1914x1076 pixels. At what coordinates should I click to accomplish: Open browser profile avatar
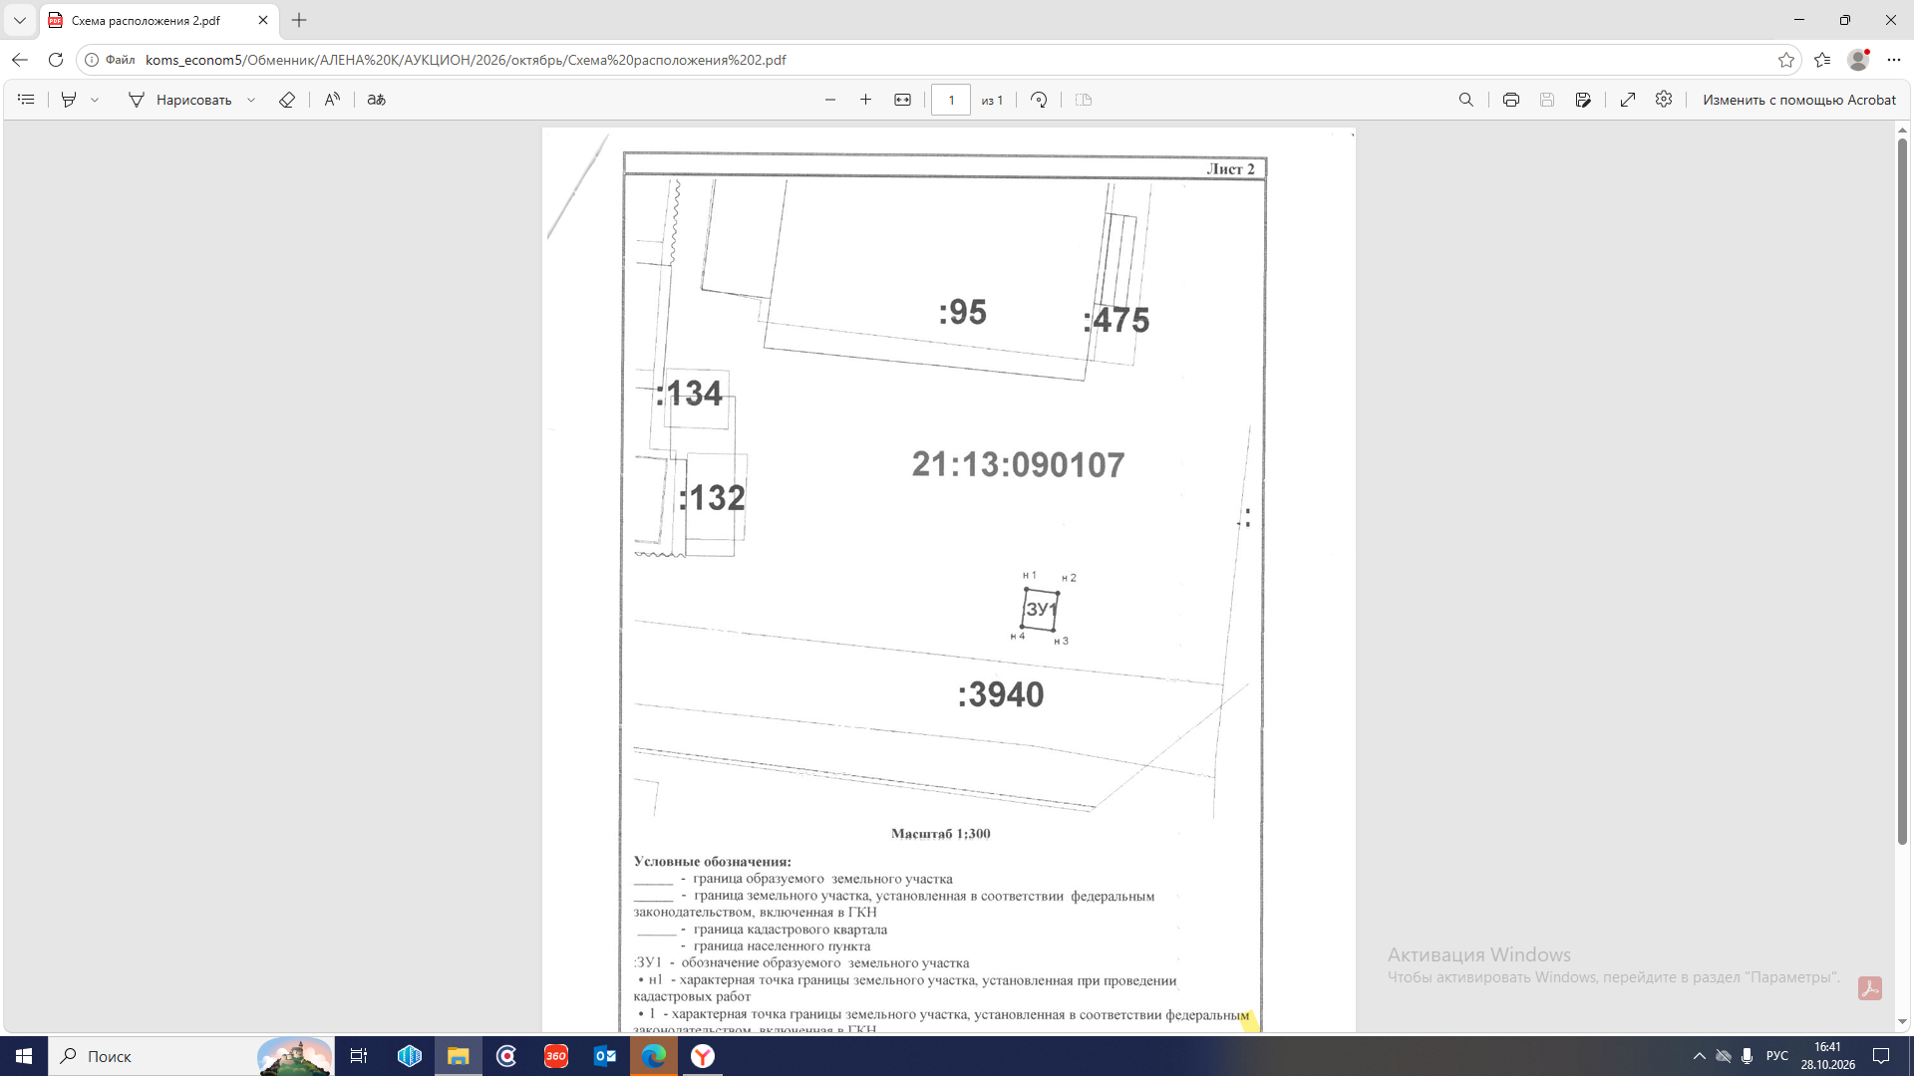point(1858,60)
